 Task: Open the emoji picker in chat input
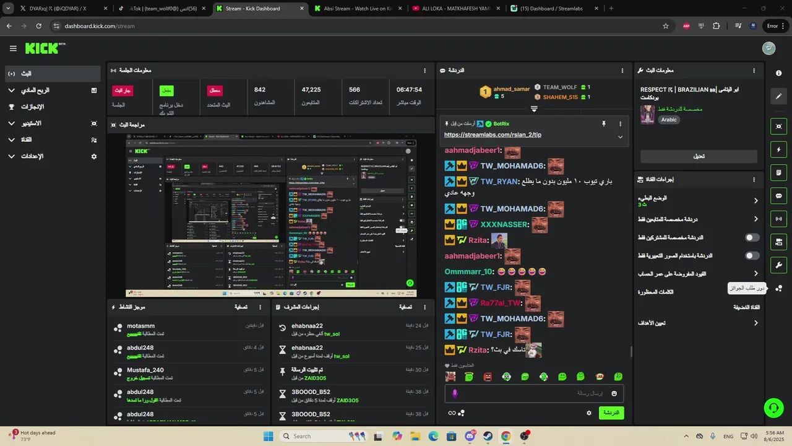pos(614,393)
